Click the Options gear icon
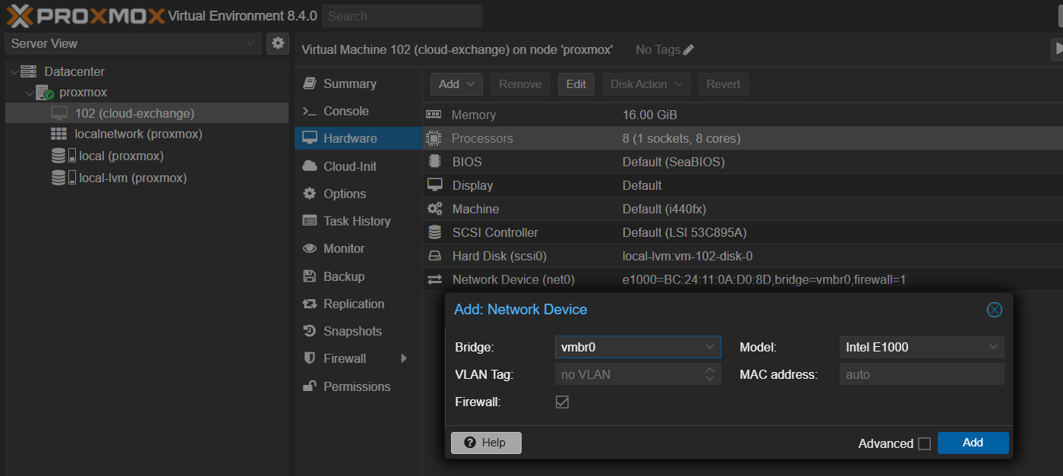 [x=309, y=194]
